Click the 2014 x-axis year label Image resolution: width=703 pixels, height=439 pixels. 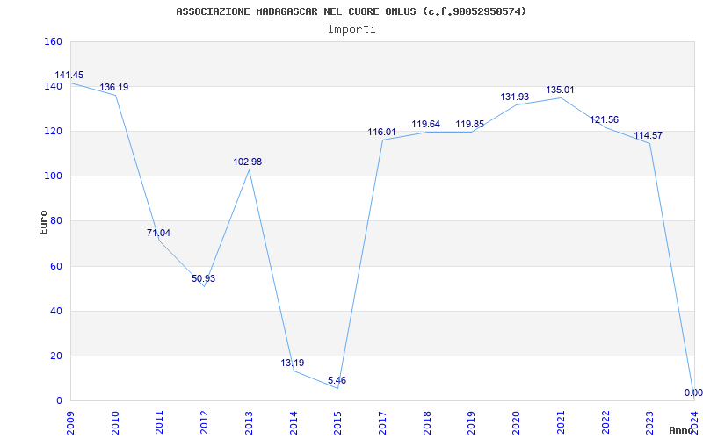[294, 423]
